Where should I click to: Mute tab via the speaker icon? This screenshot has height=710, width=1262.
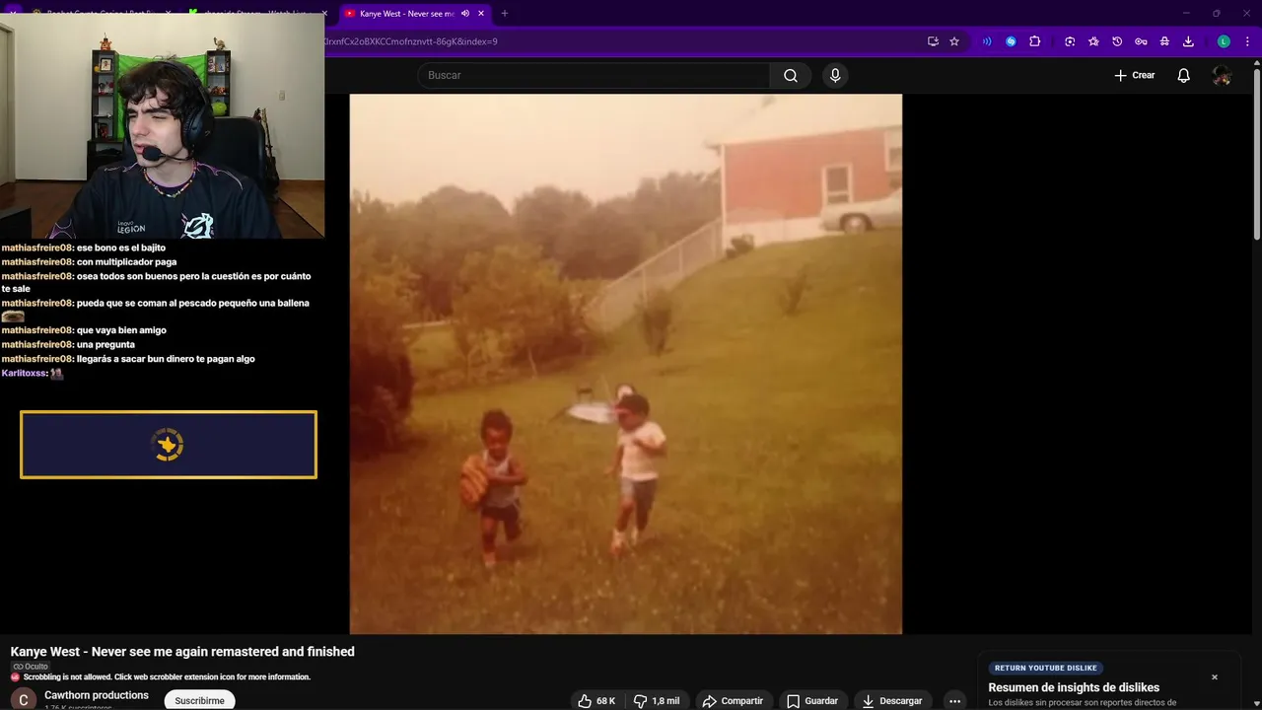[x=465, y=14]
